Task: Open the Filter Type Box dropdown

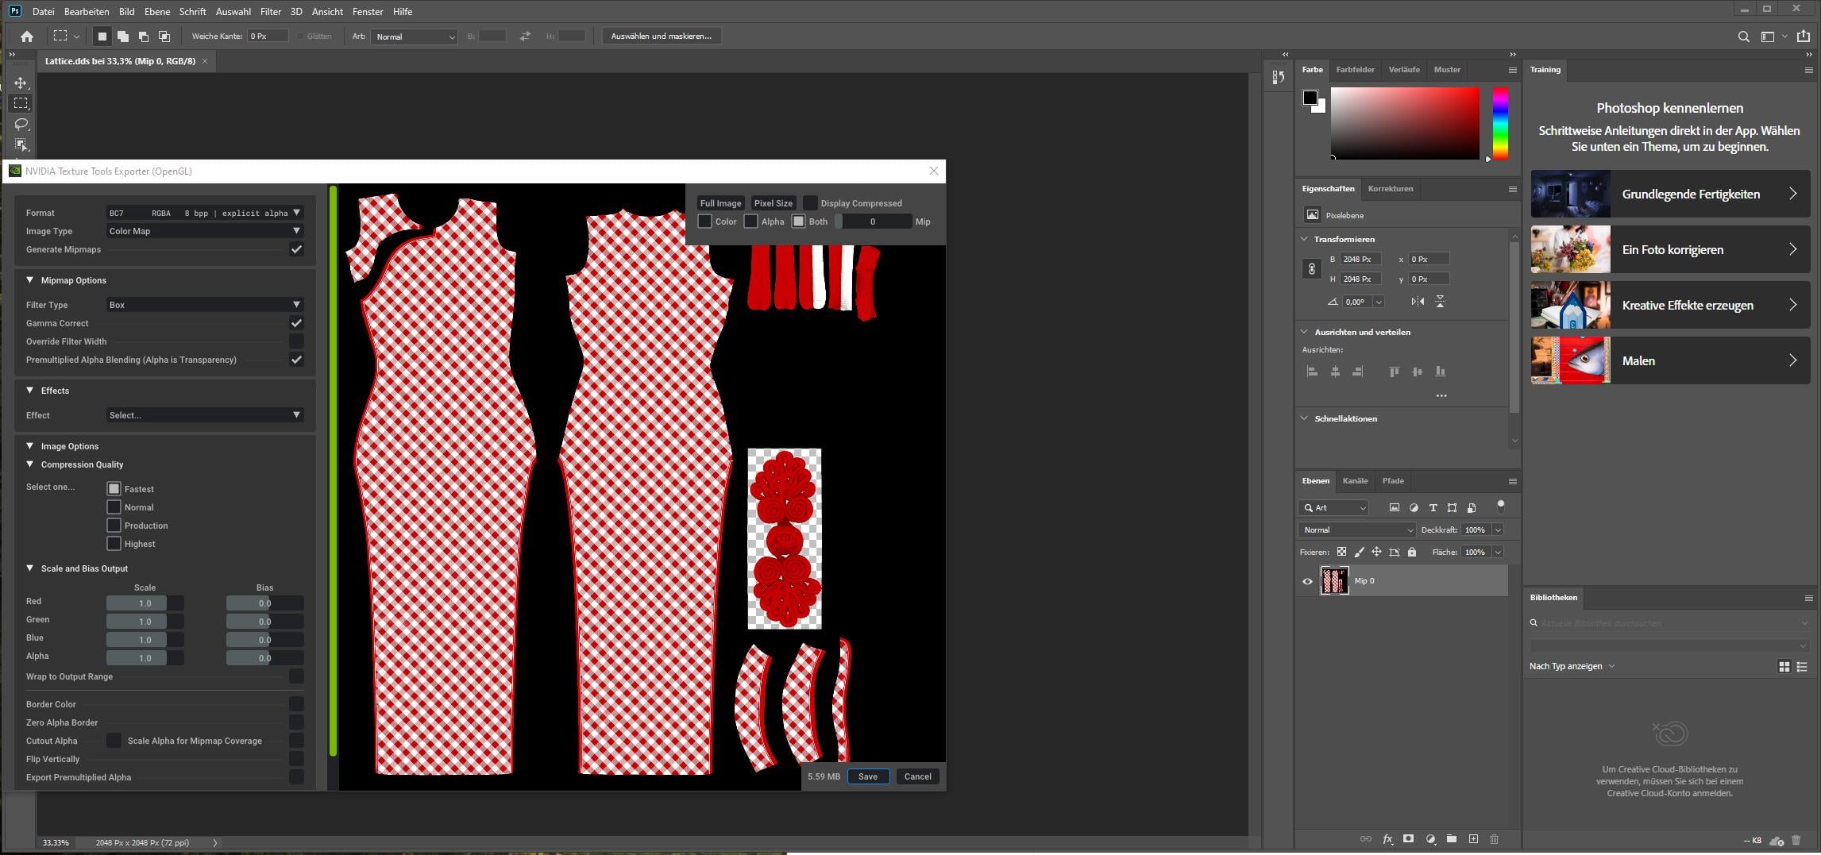Action: [205, 305]
